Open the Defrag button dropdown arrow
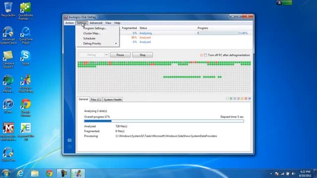Viewport: 317px width, 178px height. pyautogui.click(x=106, y=55)
